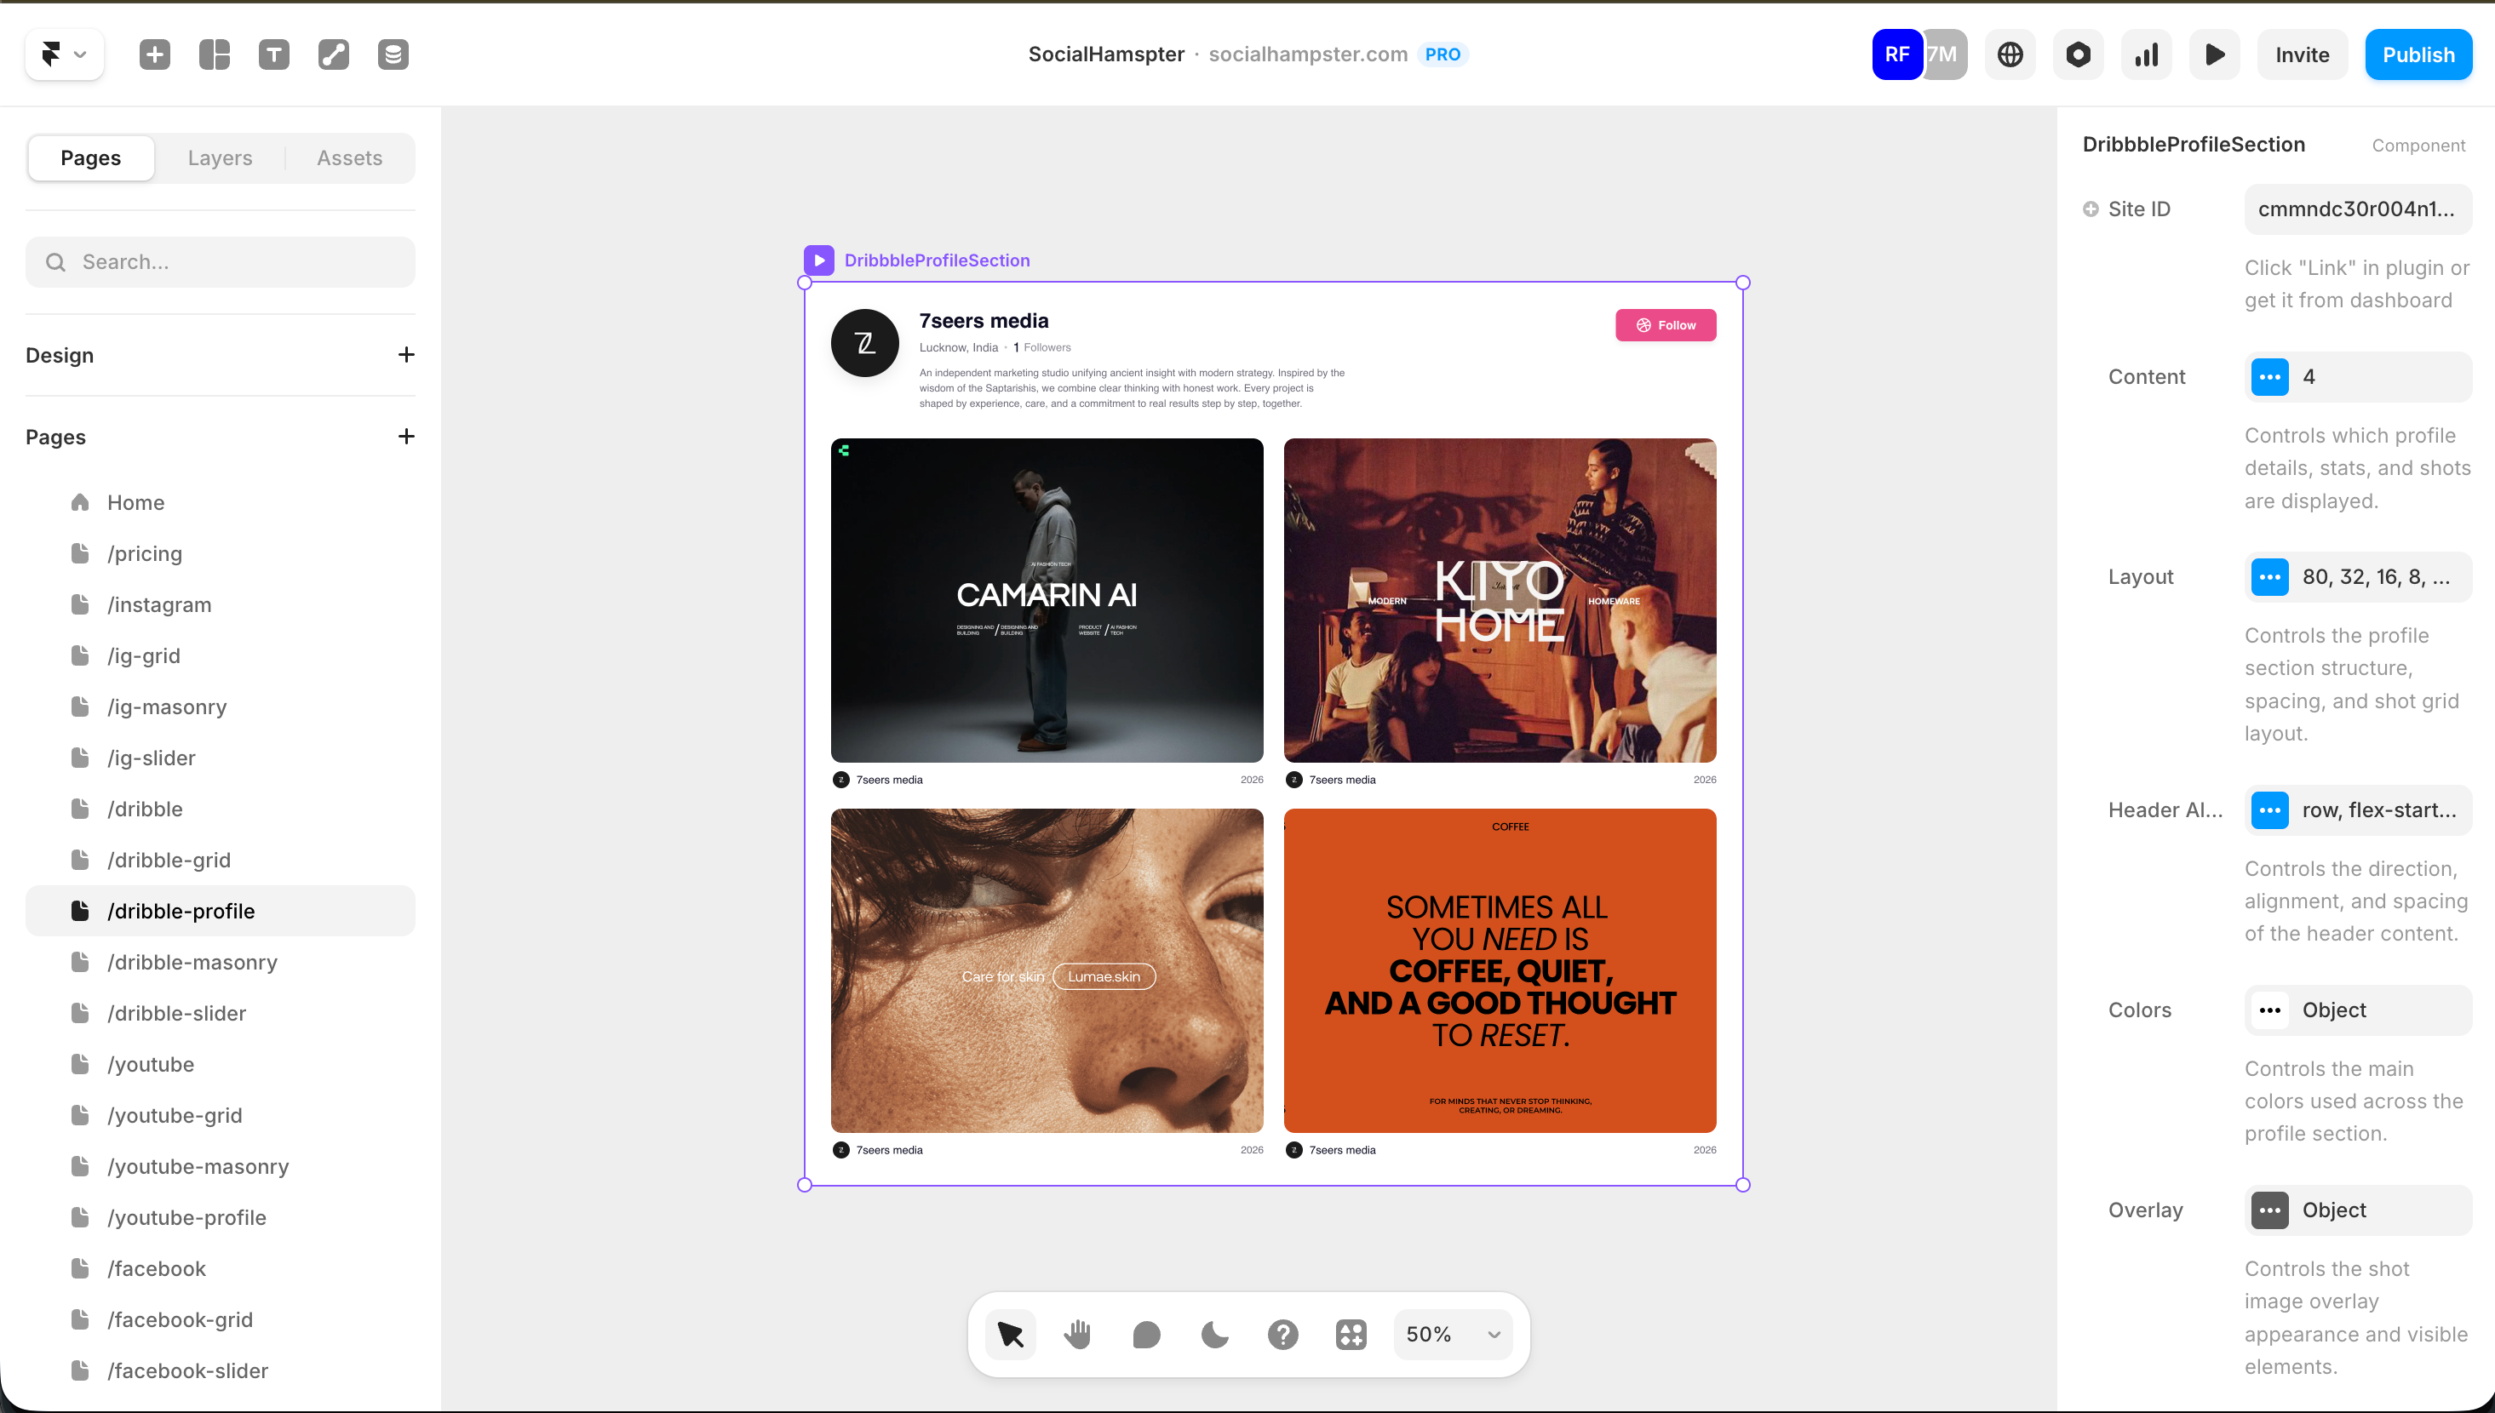2495x1413 pixels.
Task: Click the RF user avatar
Action: point(1896,54)
